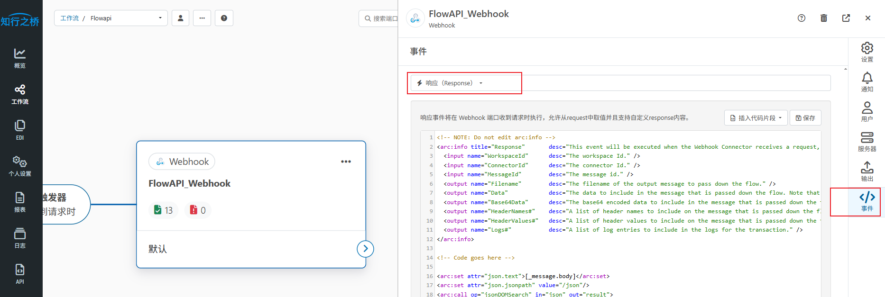
Task: Click the Webhook connector type badge
Action: (x=182, y=162)
